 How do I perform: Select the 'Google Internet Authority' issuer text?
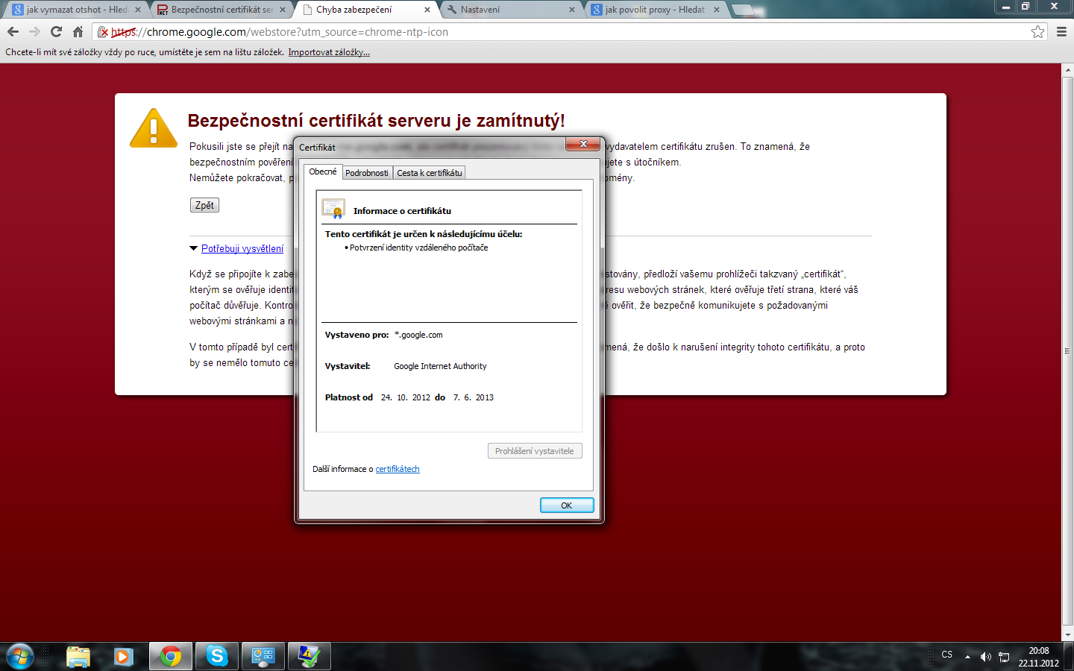pyautogui.click(x=440, y=366)
